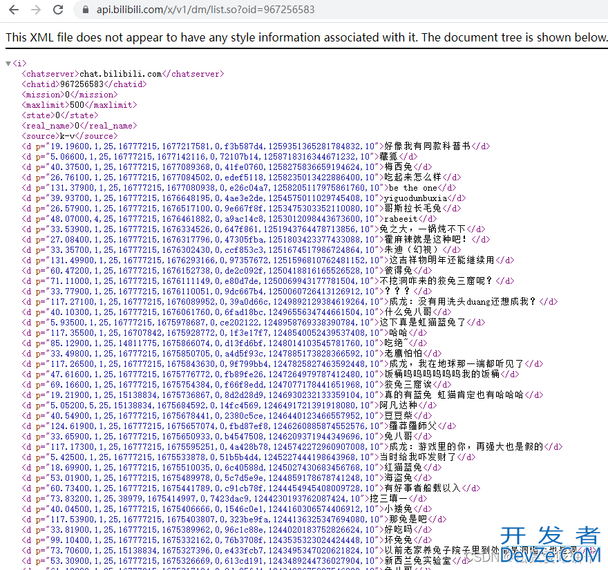Screen dimensions: 608x570
Task: Click the danmaku text '坏兔兔'
Action: tap(399, 540)
